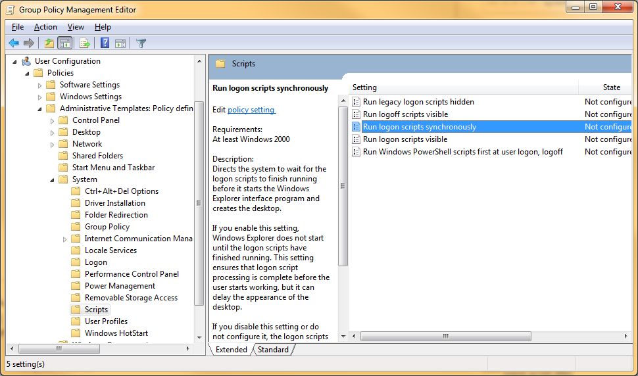This screenshot has width=638, height=376.
Task: Click the policy icon for Run logon scripts visible
Action: [x=356, y=139]
